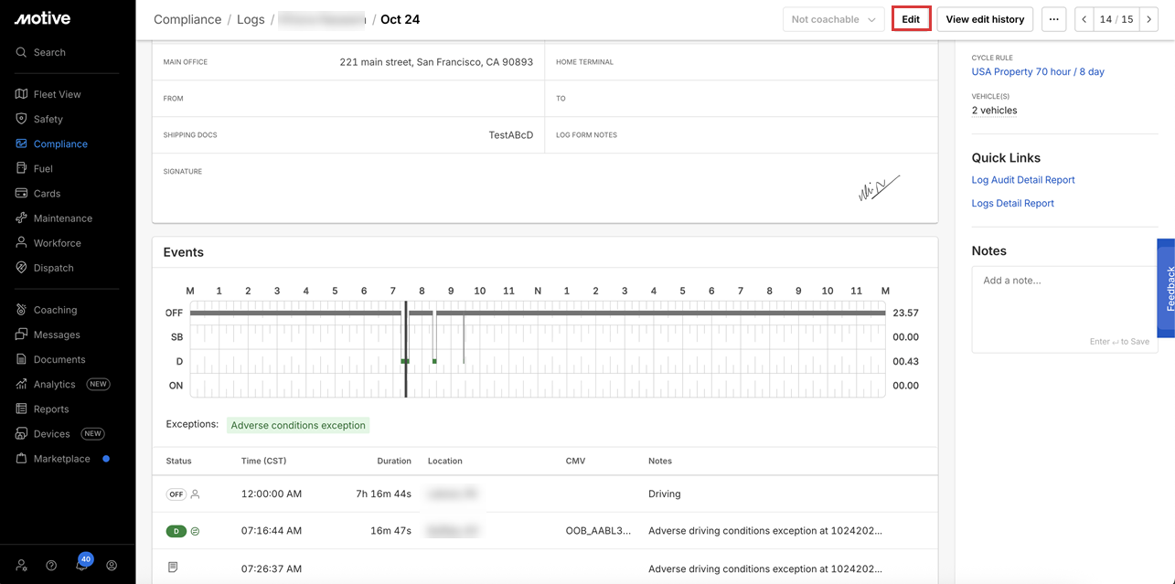The height and width of the screenshot is (584, 1175).
Task: Click View edit history button
Action: tap(985, 19)
